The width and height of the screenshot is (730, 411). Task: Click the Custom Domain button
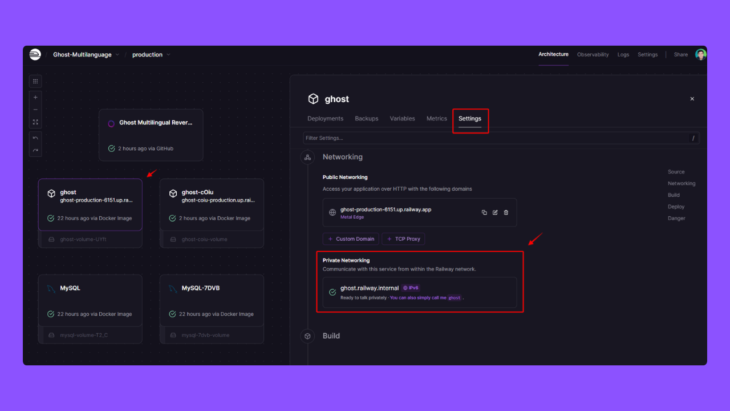click(351, 239)
